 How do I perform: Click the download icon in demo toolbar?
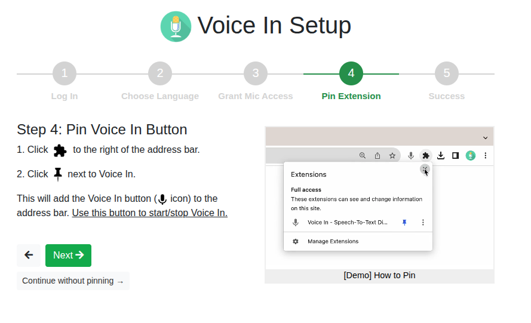441,156
